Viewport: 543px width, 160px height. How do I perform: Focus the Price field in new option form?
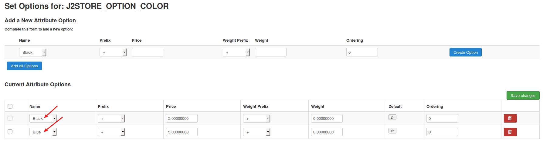click(147, 52)
